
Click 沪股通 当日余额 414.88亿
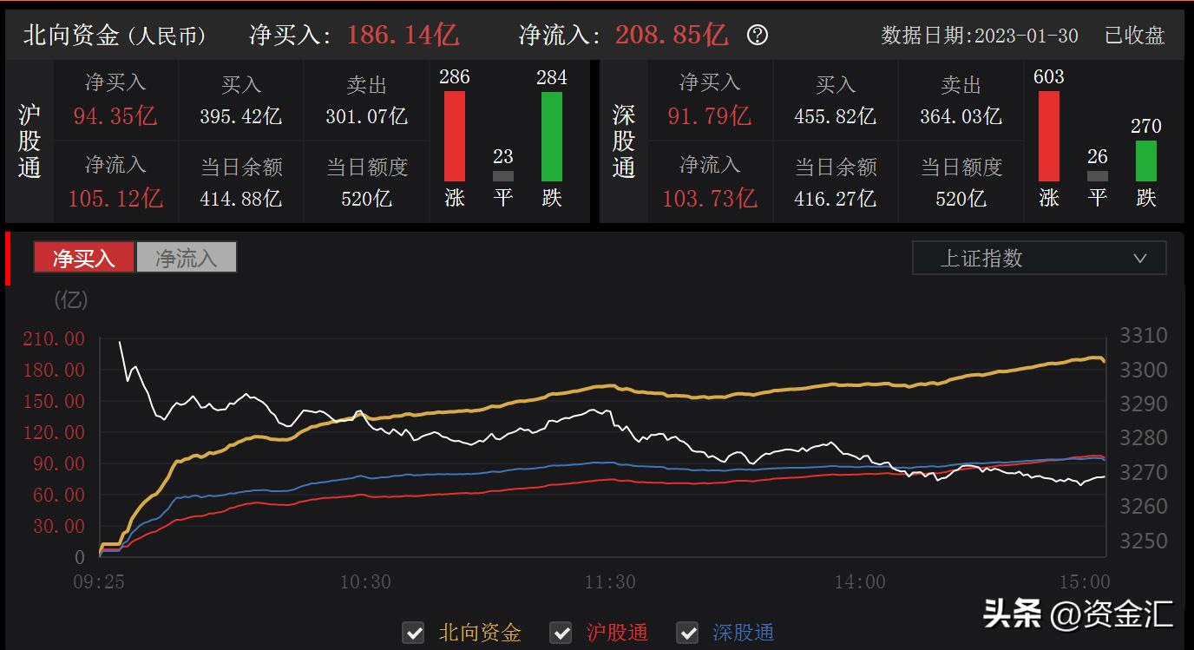coord(241,198)
